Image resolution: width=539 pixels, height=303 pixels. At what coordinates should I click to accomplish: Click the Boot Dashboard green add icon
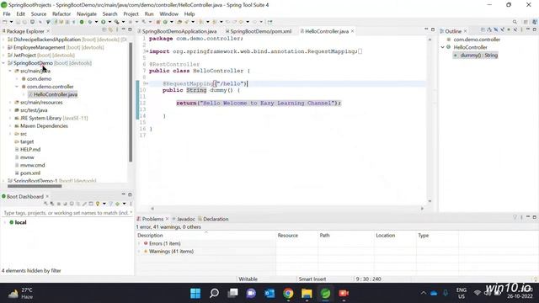point(118,204)
